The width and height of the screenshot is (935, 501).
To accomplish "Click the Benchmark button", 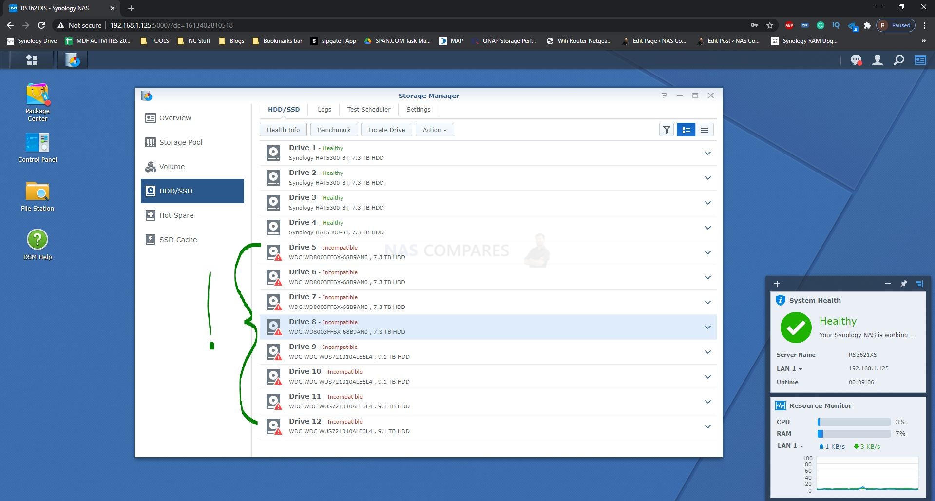I will pos(334,130).
